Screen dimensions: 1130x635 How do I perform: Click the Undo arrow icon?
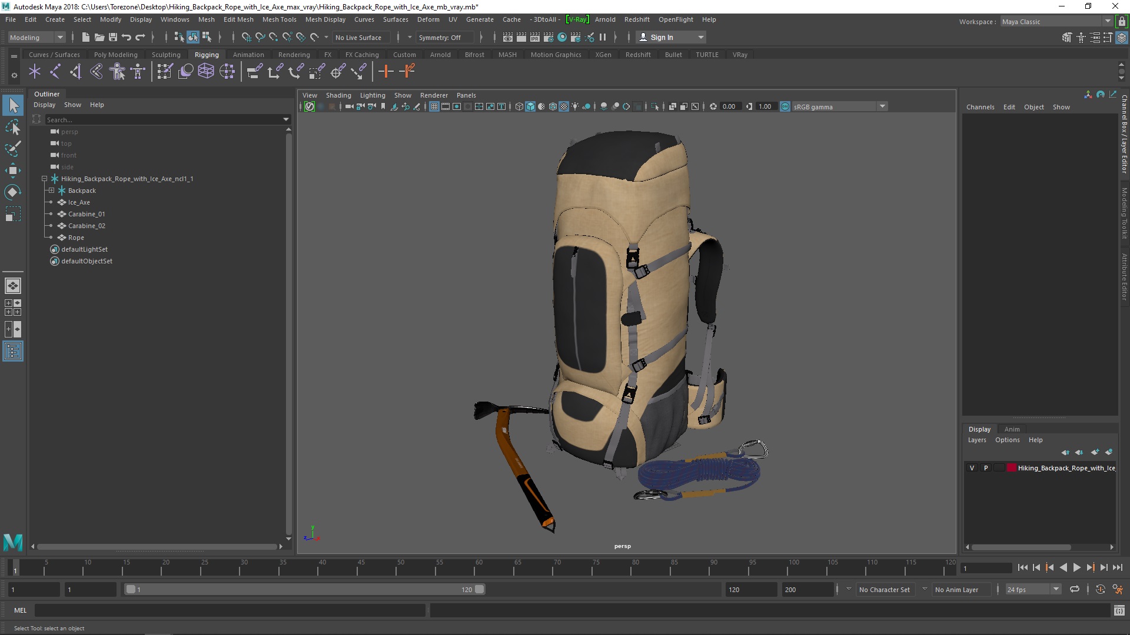pyautogui.click(x=127, y=37)
